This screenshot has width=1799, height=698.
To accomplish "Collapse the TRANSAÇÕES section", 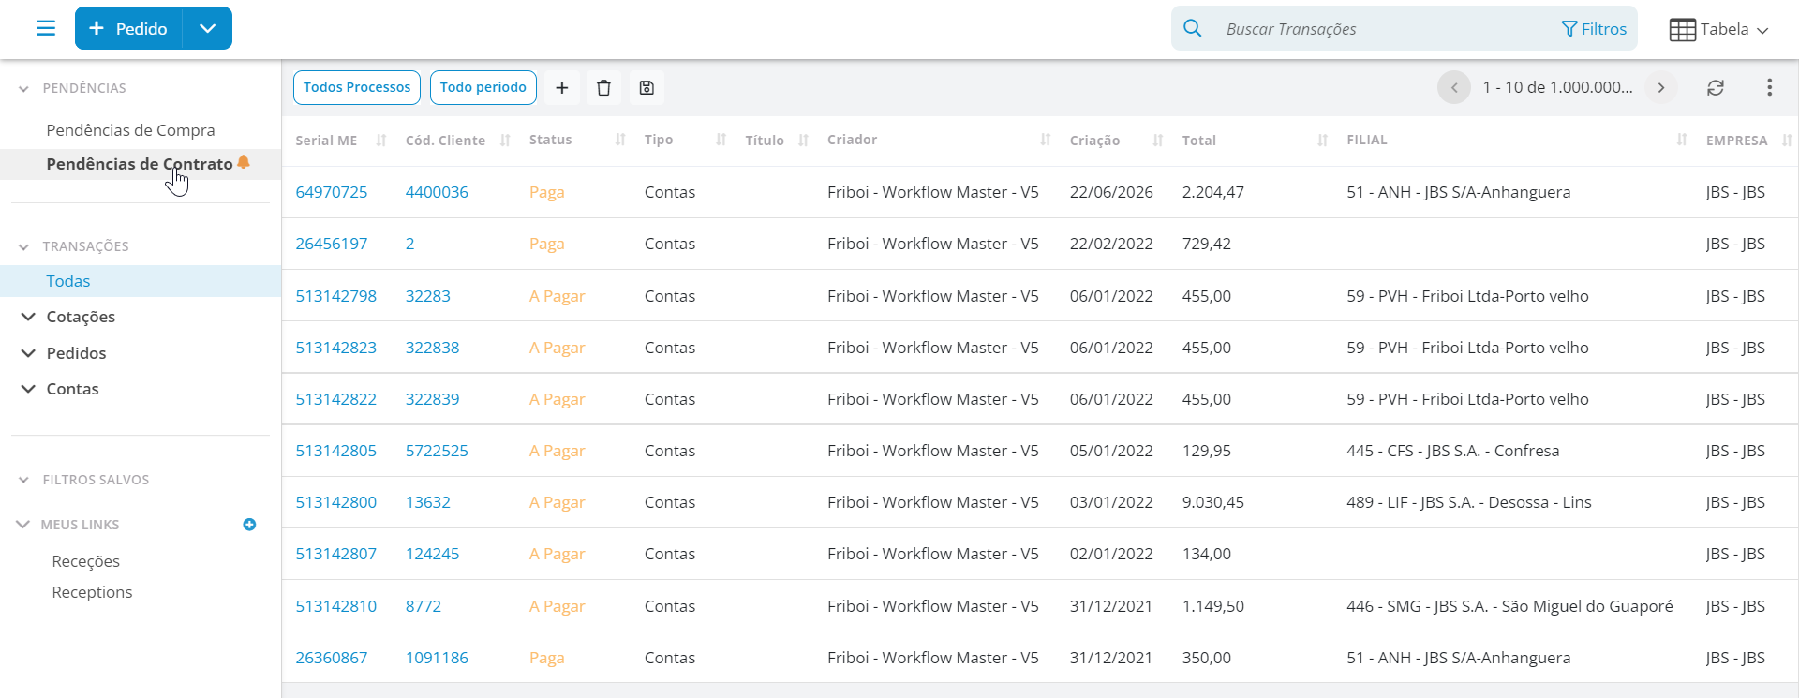I will [23, 247].
